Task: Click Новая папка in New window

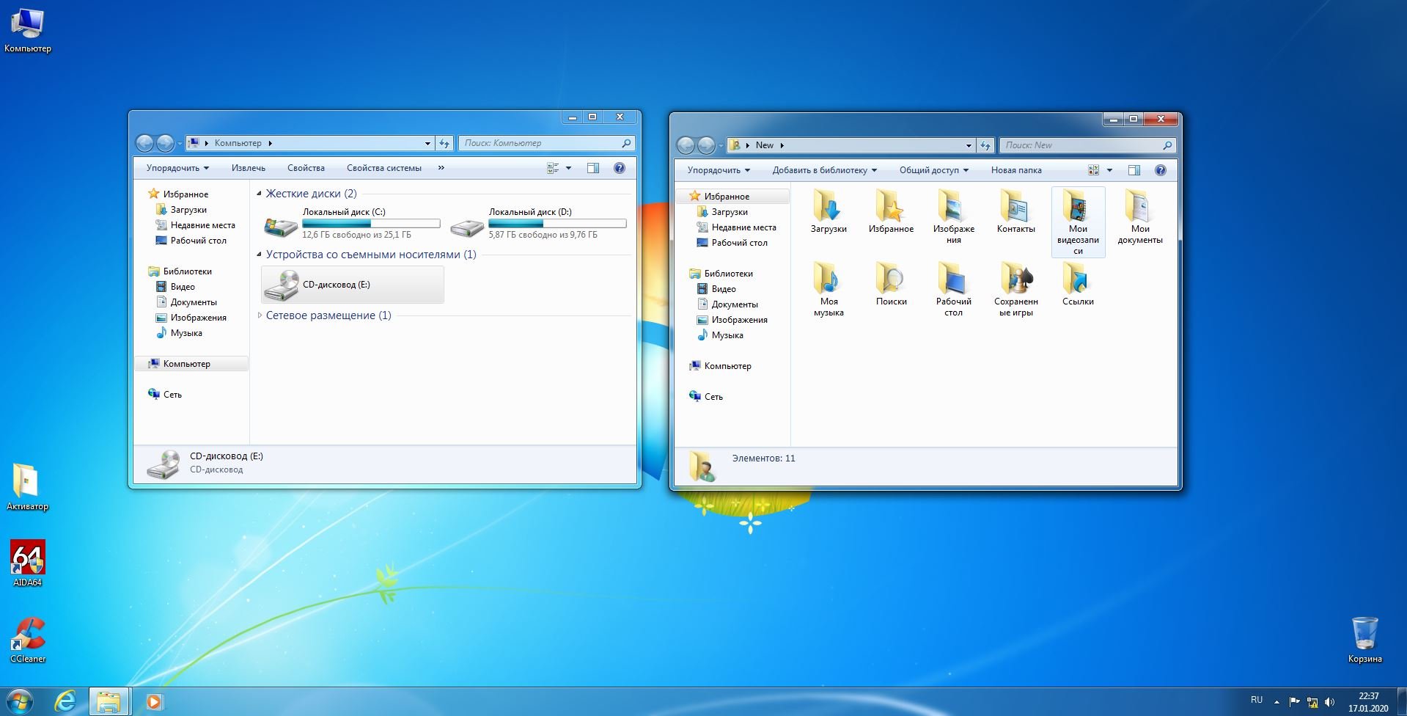Action: tap(1016, 170)
